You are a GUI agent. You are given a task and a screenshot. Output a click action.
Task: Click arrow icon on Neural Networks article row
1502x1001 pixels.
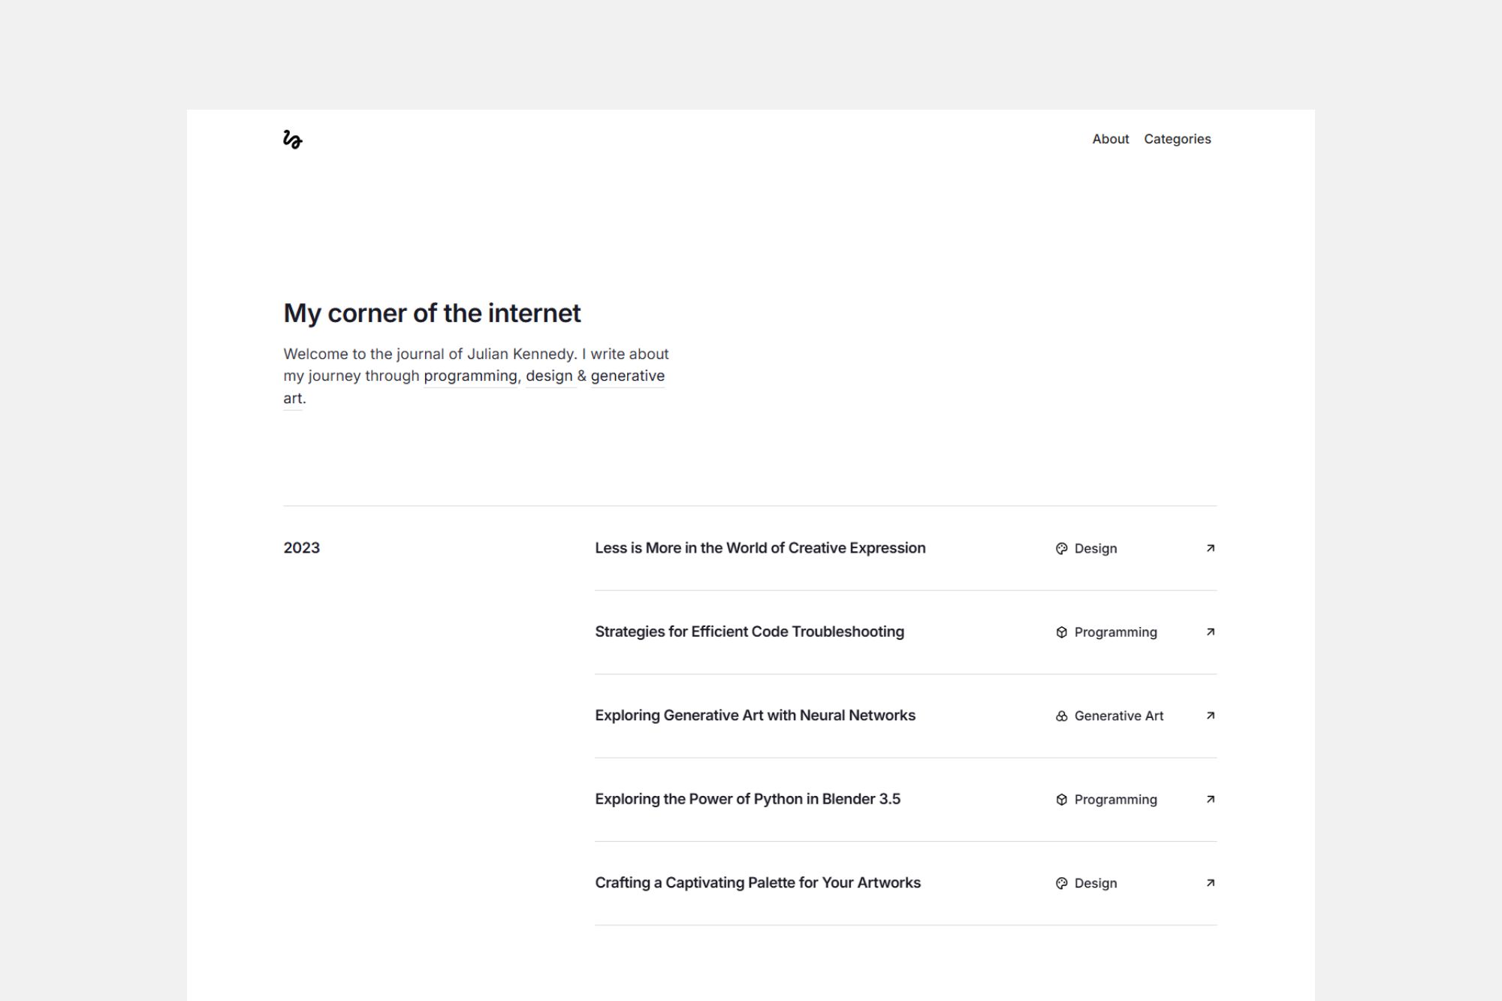coord(1210,716)
